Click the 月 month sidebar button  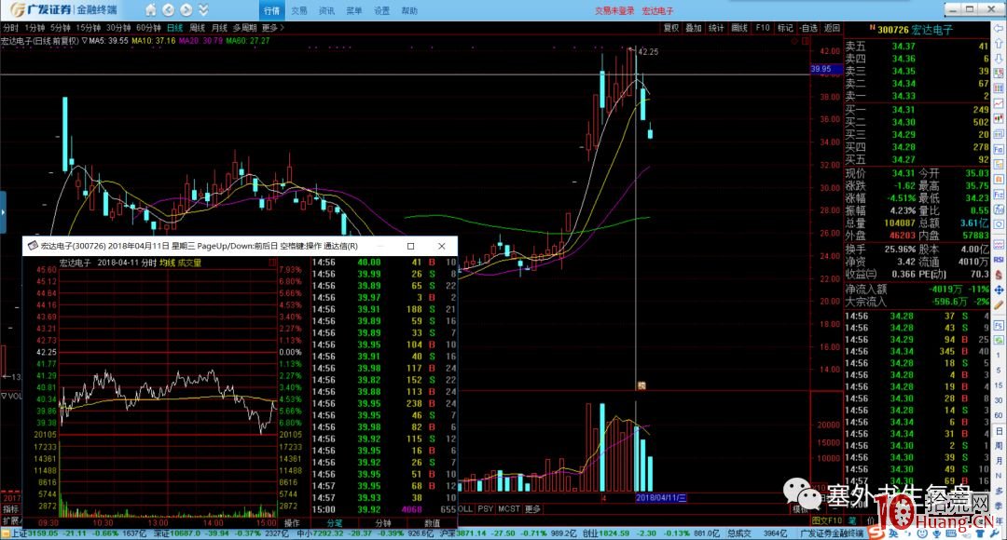[x=1000, y=461]
